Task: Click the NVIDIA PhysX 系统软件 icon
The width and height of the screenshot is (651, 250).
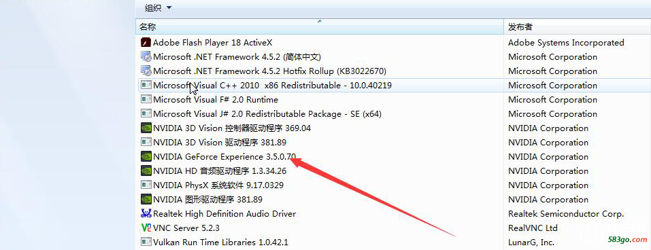Action: click(x=146, y=185)
